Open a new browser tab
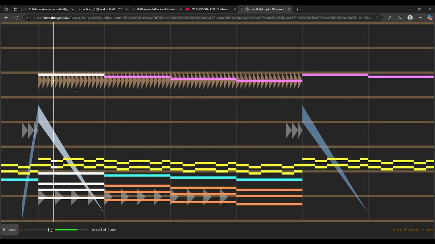The image size is (435, 244). 297,9
